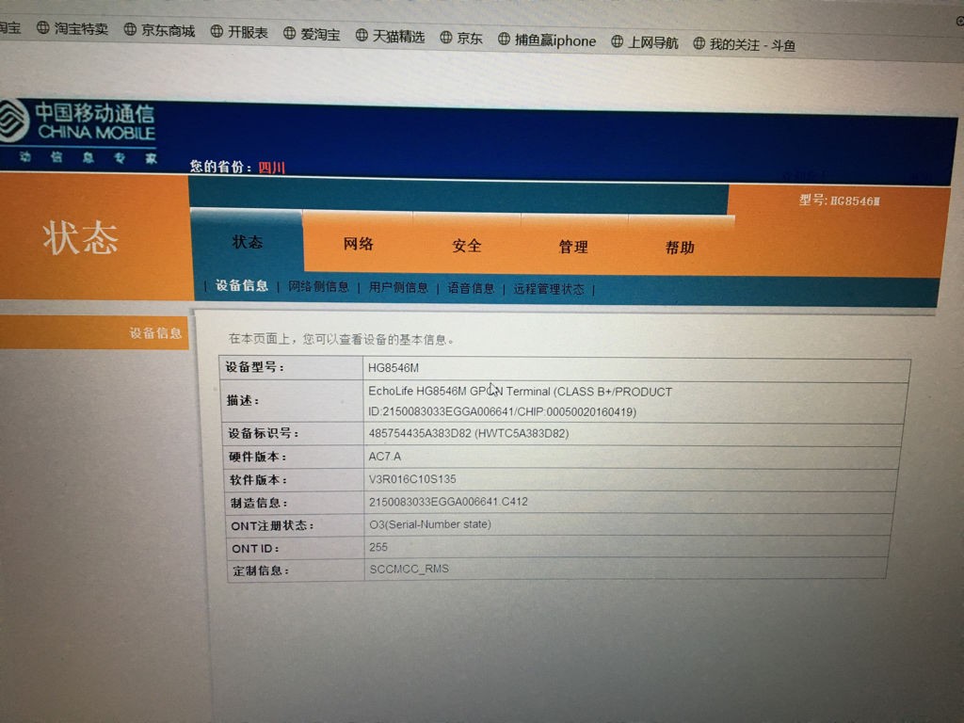Click manufacturing info value 2150083033EGGA006641.C412

click(448, 502)
